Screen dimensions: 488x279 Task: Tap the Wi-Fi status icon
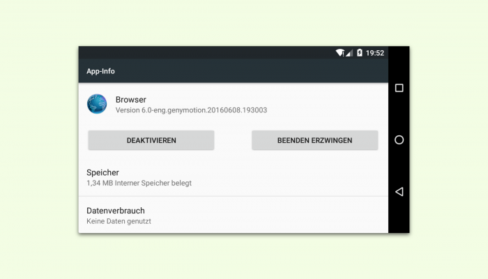click(x=340, y=52)
